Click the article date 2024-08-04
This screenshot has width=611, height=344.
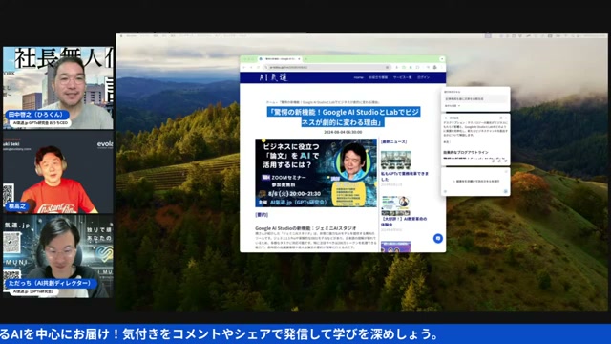pos(343,132)
